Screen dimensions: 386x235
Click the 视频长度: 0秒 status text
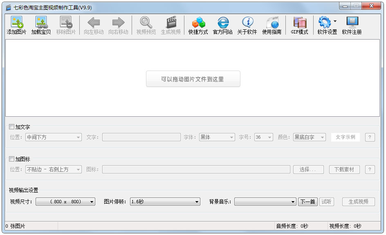[x=346, y=226]
